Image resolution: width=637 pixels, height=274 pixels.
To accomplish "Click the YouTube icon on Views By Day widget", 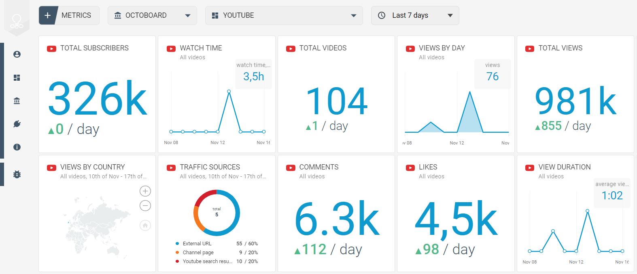I will (x=410, y=49).
